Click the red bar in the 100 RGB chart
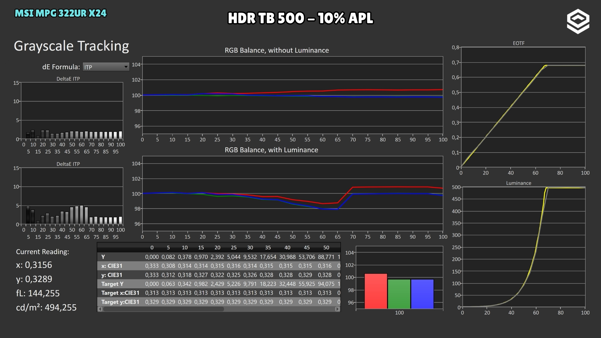 [376, 291]
